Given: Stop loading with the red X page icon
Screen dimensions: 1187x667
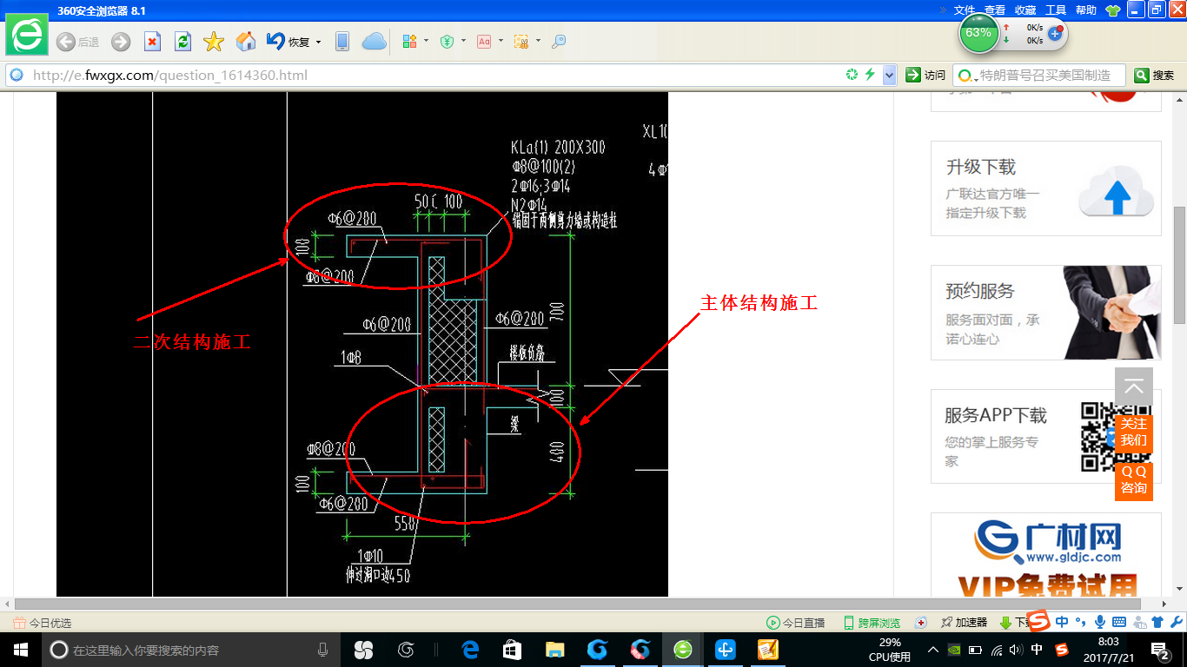Looking at the screenshot, I should pos(152,42).
